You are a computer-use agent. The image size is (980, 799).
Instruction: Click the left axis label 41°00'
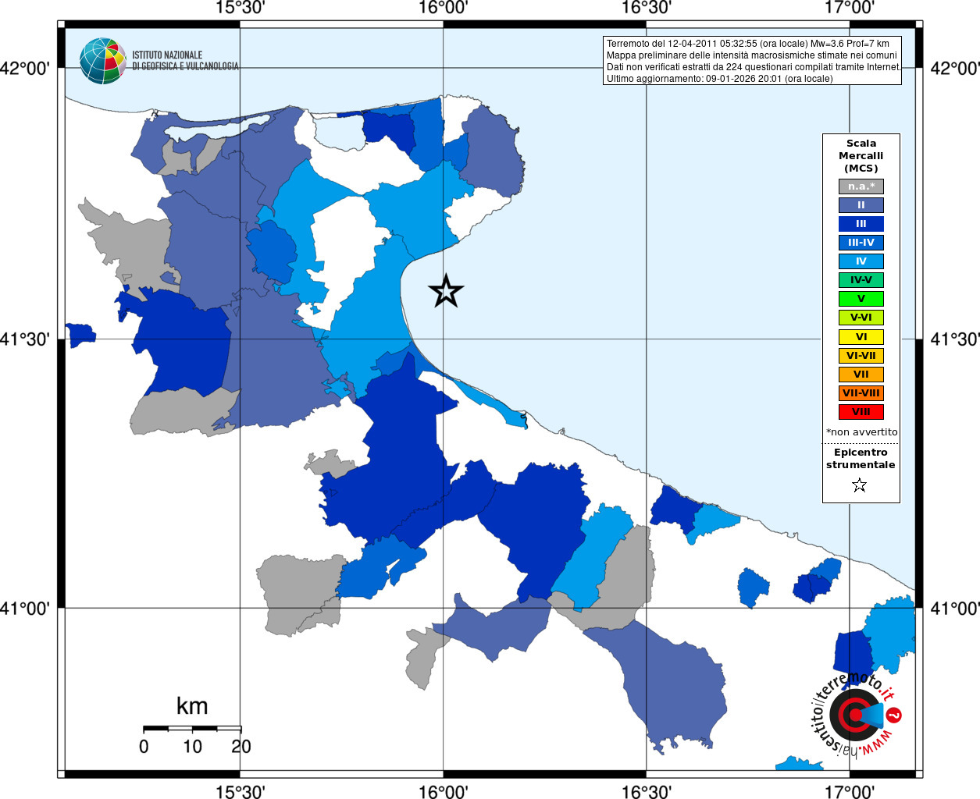(x=25, y=609)
